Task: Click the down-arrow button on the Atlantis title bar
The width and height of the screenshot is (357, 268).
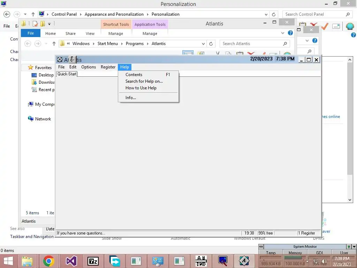Action: 72,59
